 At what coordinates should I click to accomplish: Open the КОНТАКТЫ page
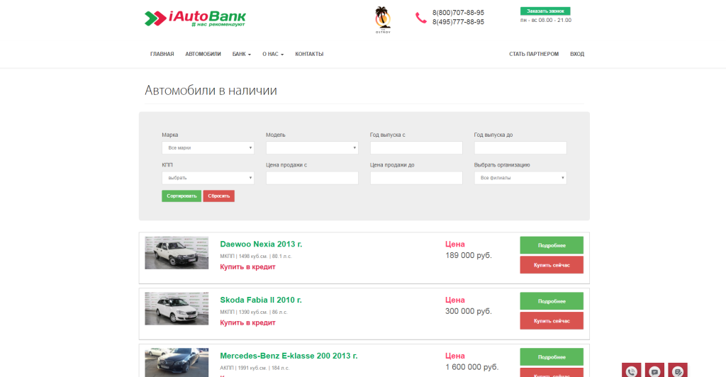[309, 54]
